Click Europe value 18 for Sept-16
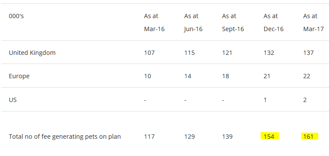 click(226, 76)
